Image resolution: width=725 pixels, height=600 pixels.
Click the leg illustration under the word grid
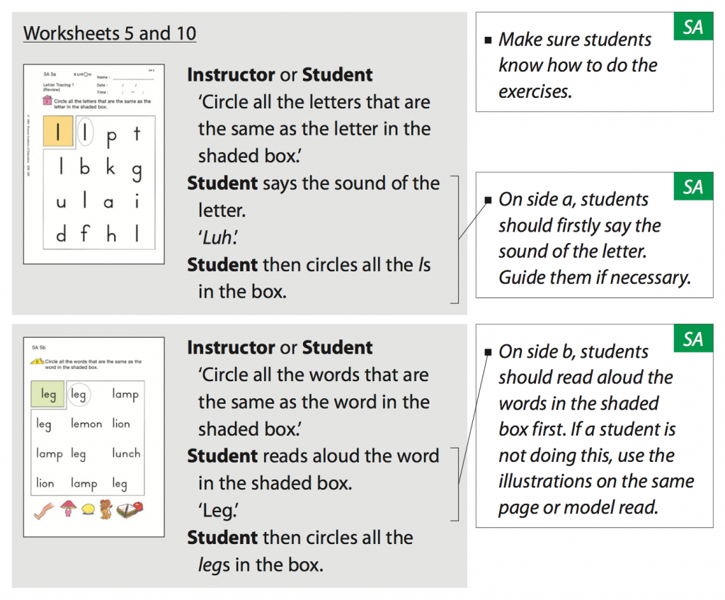pyautogui.click(x=45, y=509)
